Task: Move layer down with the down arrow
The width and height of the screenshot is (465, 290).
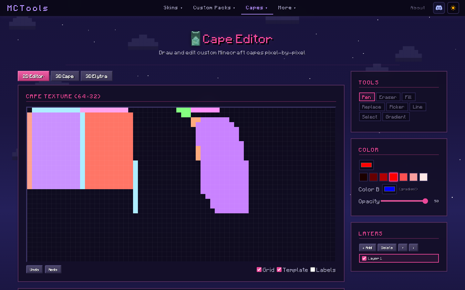Action: 413,247
